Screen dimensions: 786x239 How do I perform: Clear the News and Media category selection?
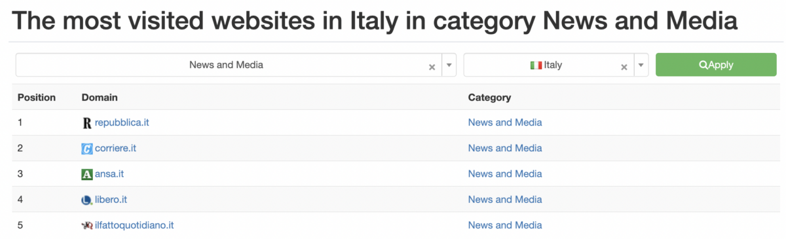(432, 67)
